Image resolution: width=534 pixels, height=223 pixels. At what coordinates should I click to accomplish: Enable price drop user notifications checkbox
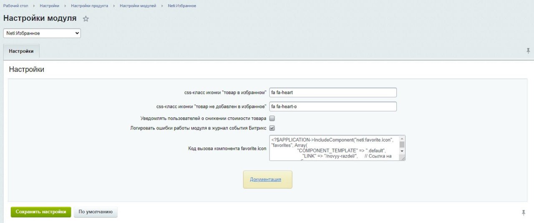click(x=272, y=119)
